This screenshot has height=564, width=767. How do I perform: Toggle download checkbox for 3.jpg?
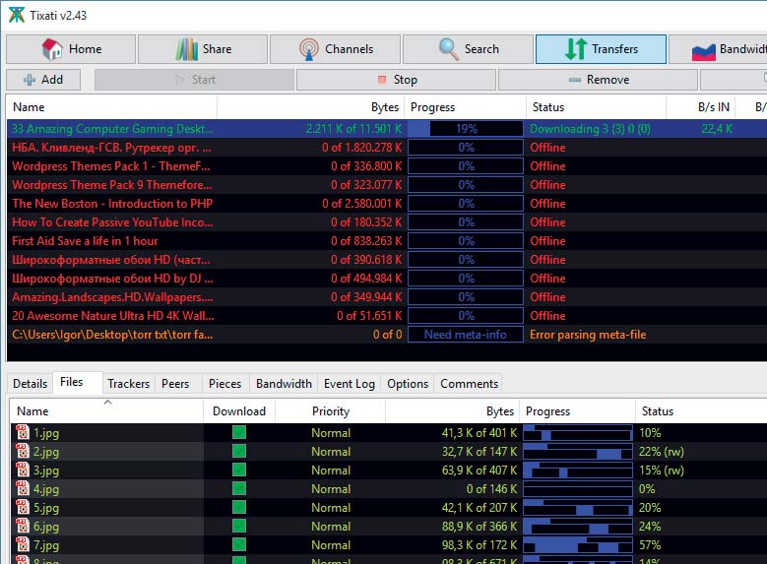[239, 470]
